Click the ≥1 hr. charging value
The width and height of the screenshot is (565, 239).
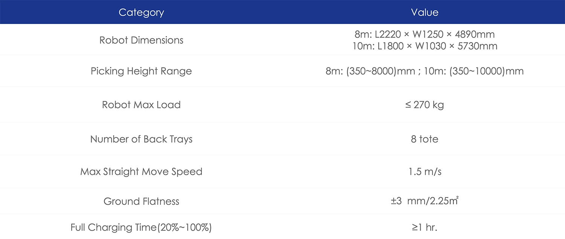click(425, 227)
